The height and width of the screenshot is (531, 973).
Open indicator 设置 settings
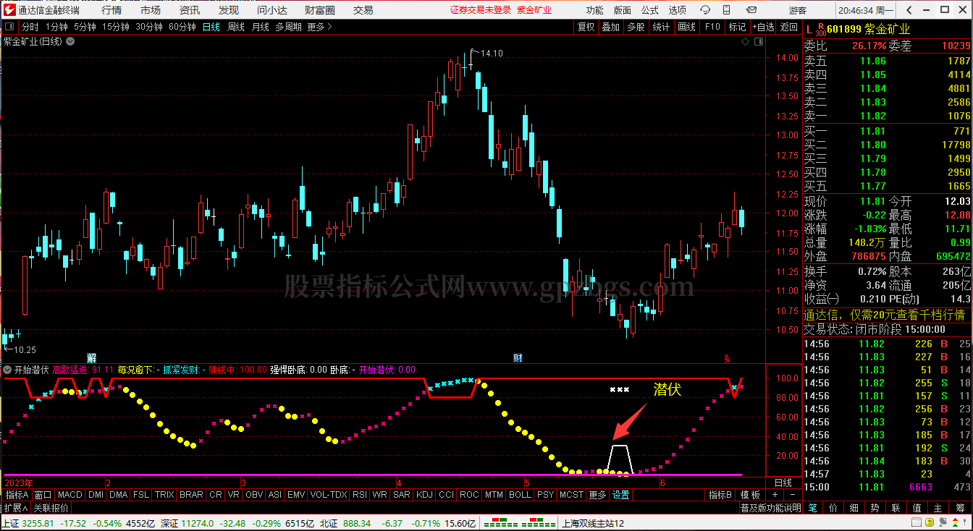point(621,495)
